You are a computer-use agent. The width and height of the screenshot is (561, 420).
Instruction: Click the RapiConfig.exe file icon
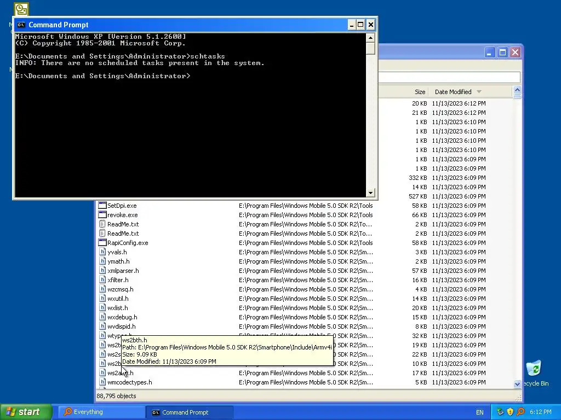(x=102, y=242)
